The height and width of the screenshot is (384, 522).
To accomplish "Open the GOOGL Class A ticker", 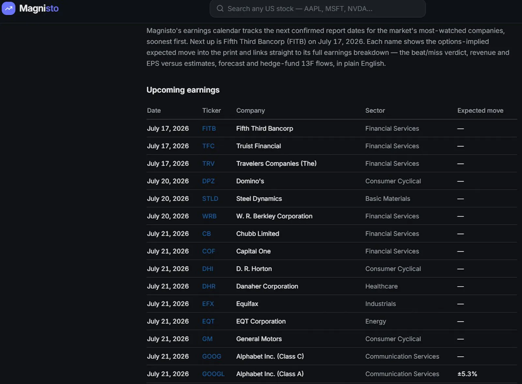I will tap(213, 374).
